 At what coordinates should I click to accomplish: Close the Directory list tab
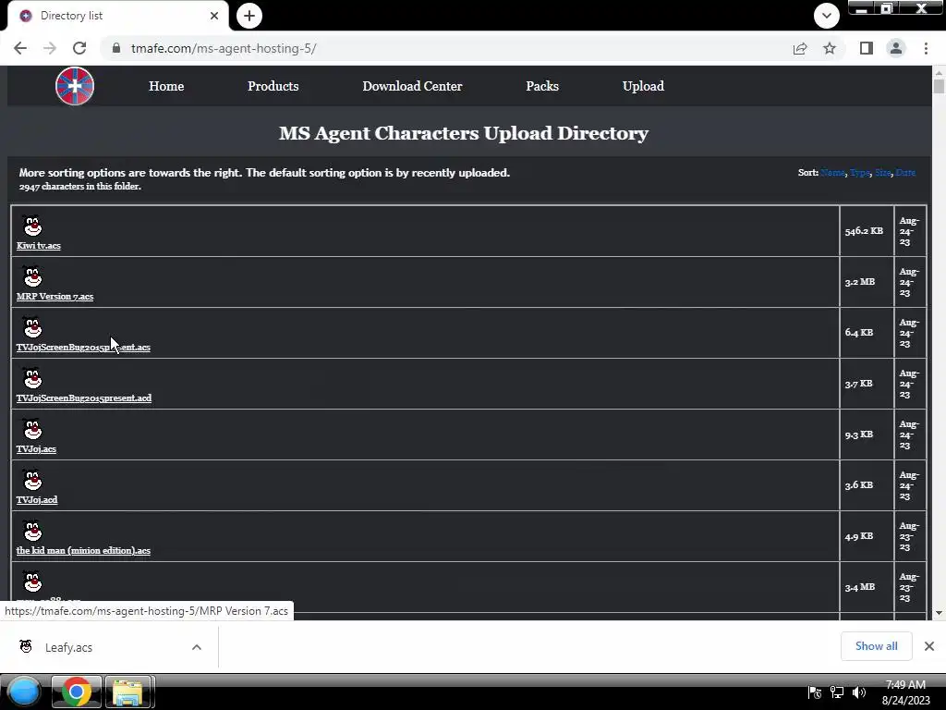tap(214, 16)
